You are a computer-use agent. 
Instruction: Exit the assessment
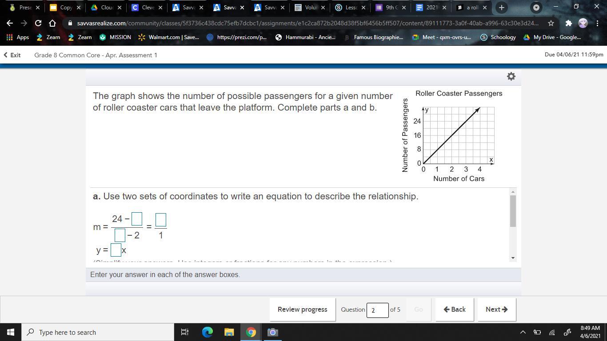click(x=12, y=55)
